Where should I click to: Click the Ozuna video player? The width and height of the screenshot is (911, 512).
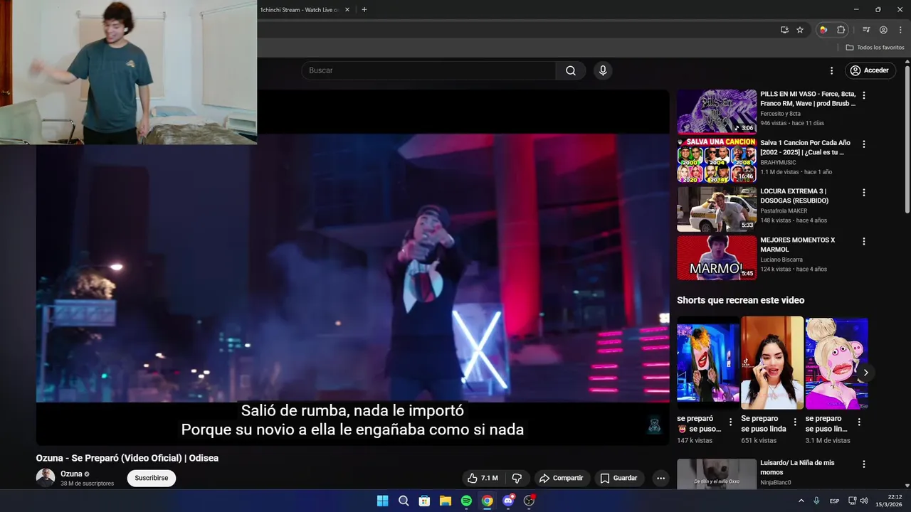[352, 267]
